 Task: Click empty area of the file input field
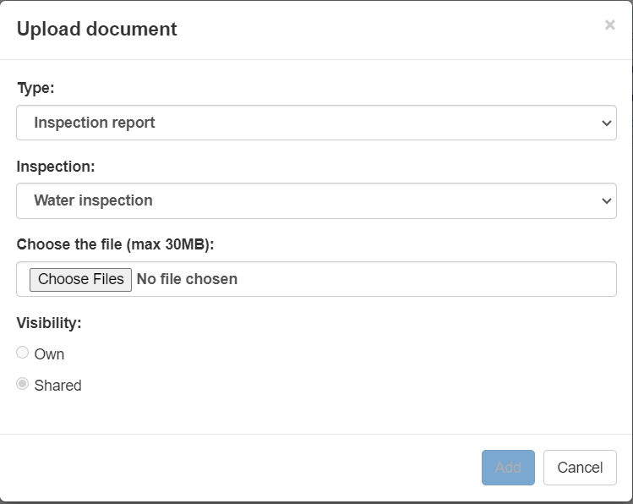[423, 279]
